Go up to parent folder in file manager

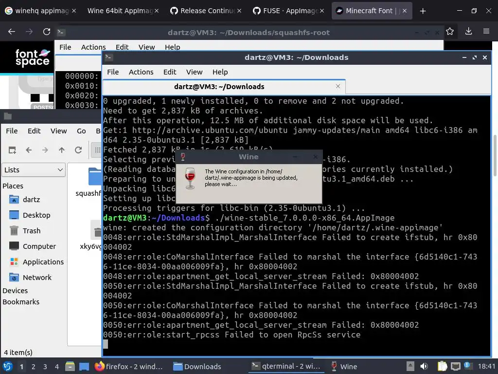62,150
